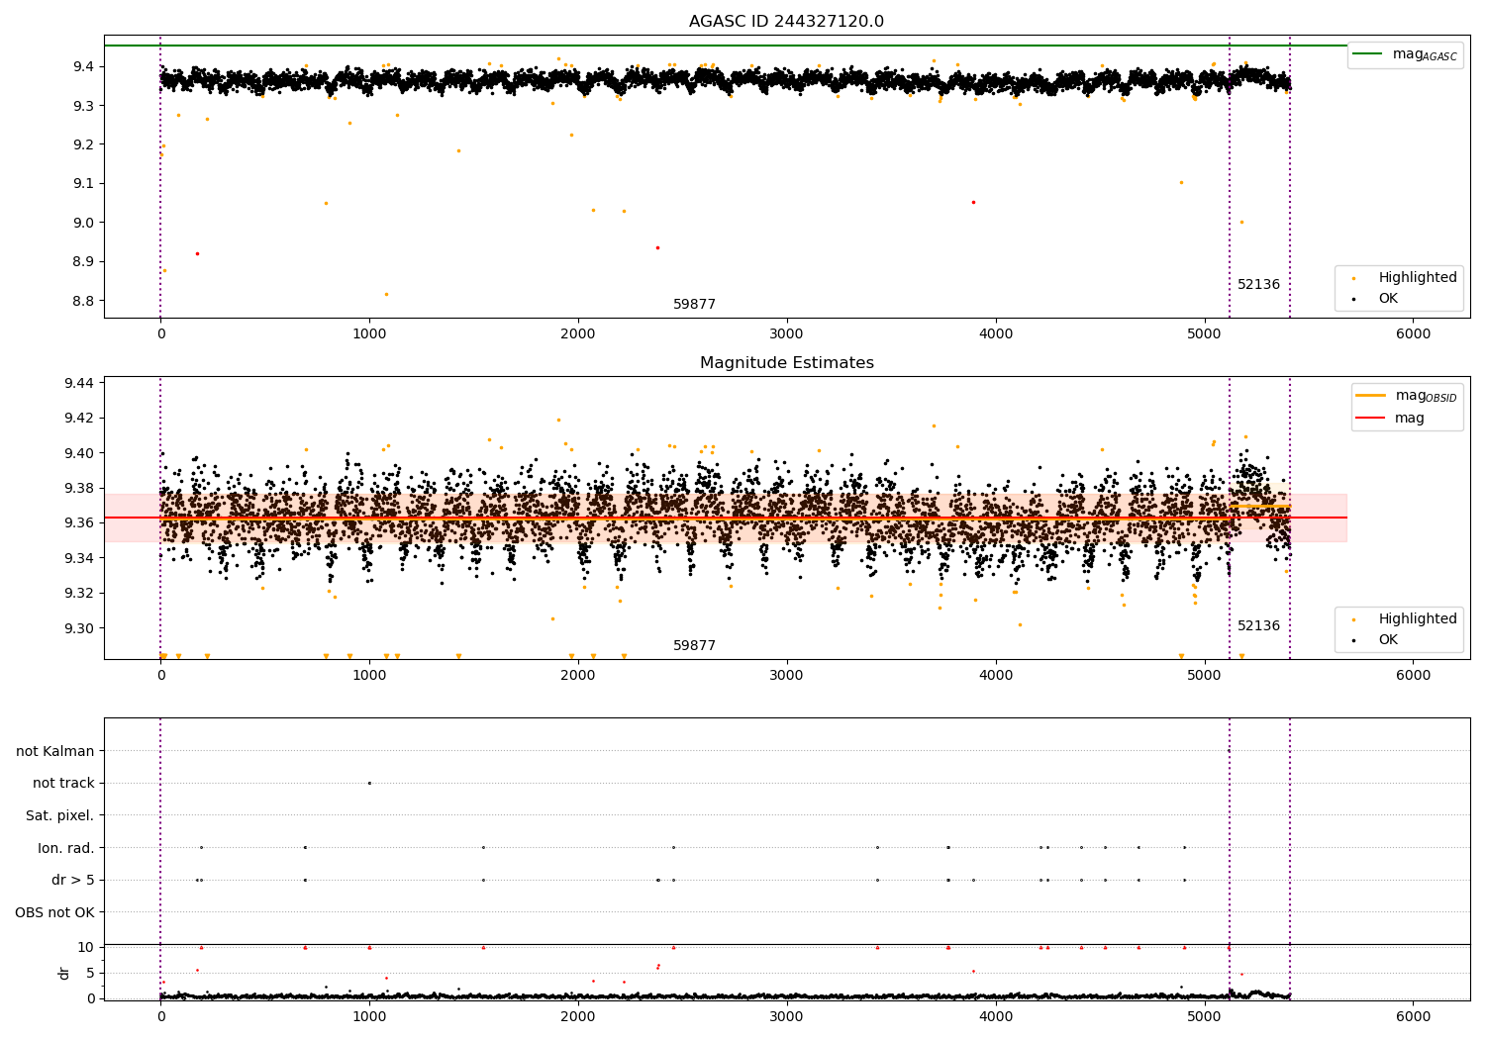Click the "OBS not OK" axis label

point(54,912)
